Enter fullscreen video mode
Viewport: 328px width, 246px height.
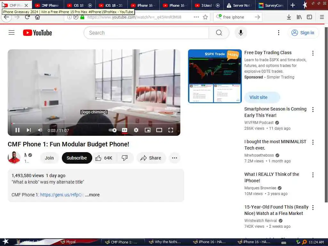coord(171,130)
